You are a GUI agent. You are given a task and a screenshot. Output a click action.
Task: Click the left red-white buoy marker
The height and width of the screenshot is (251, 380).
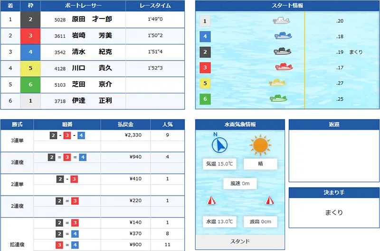pos(211,200)
